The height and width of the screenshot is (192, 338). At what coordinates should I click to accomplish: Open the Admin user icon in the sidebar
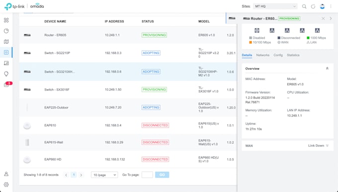6,174
